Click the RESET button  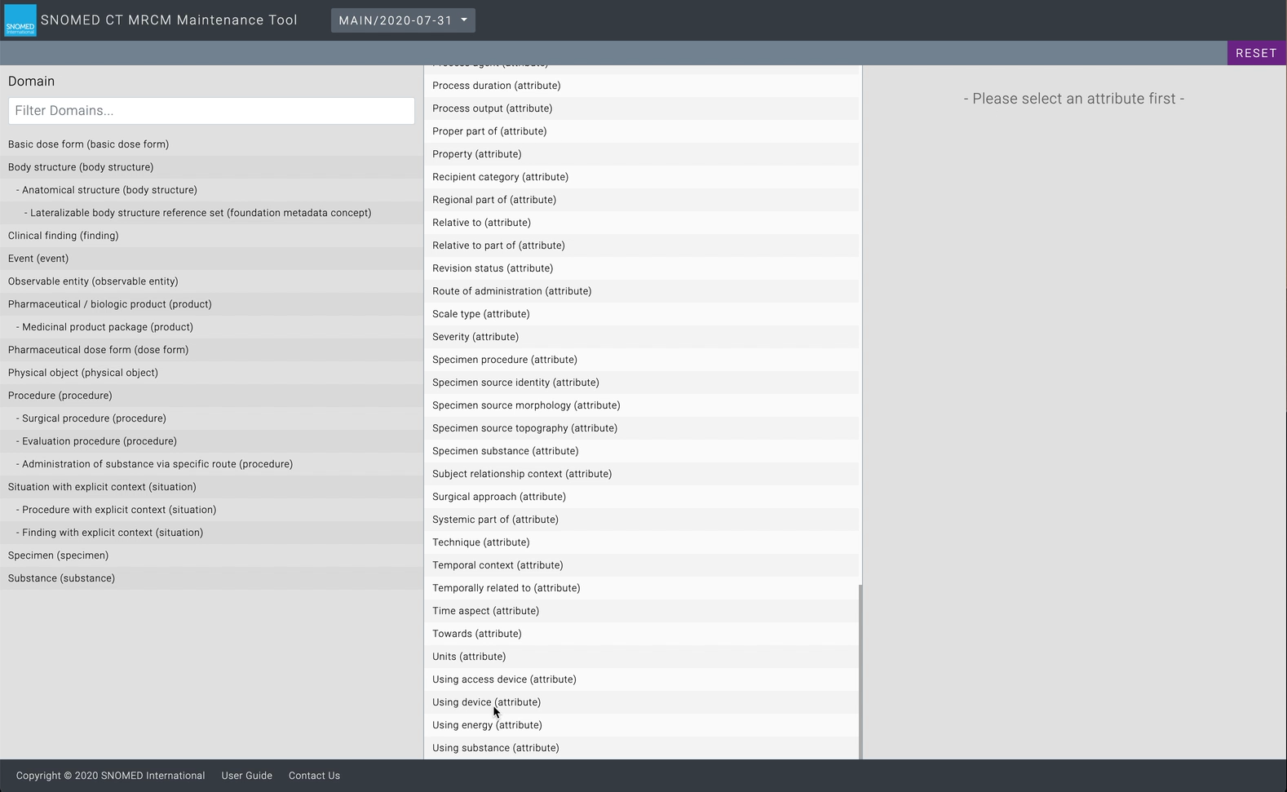pyautogui.click(x=1256, y=53)
